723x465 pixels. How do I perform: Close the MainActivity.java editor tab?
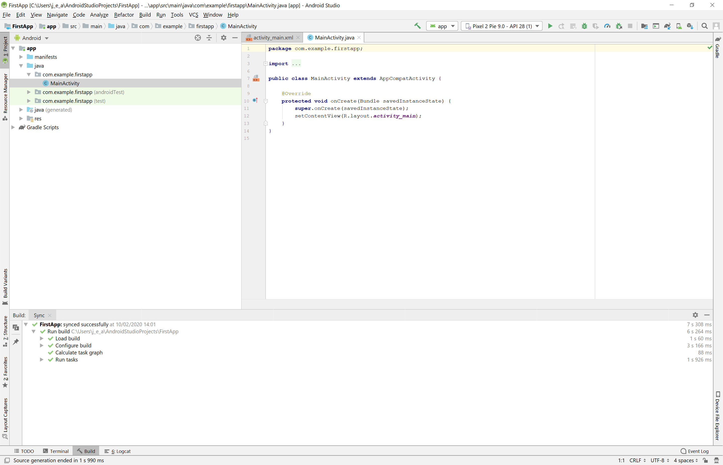[x=359, y=37]
